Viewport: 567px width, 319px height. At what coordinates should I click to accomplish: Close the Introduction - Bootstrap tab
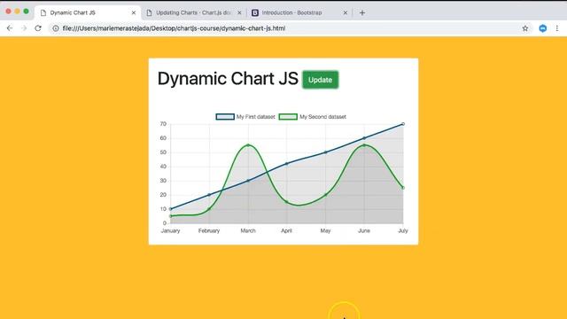(345, 12)
